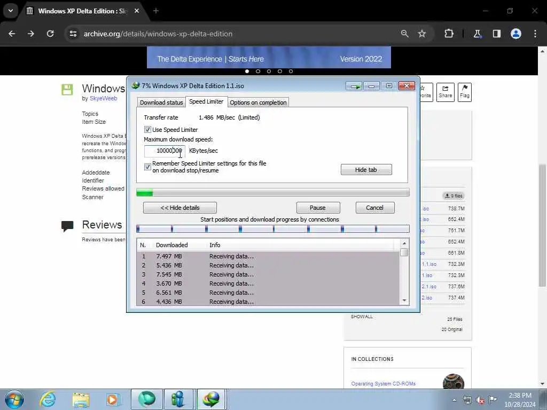
Task: Go forward in the browser
Action: click(x=31, y=34)
